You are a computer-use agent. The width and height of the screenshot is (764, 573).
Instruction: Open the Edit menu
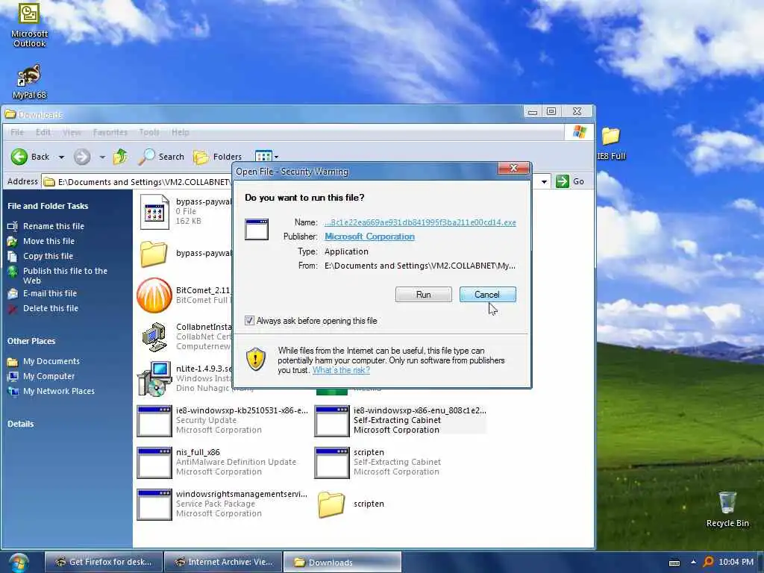(43, 132)
